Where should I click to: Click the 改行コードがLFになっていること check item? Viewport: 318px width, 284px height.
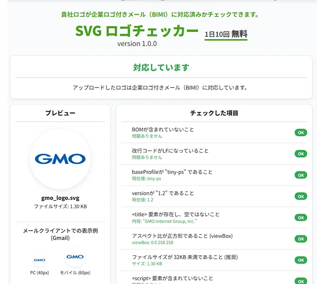tap(170, 151)
